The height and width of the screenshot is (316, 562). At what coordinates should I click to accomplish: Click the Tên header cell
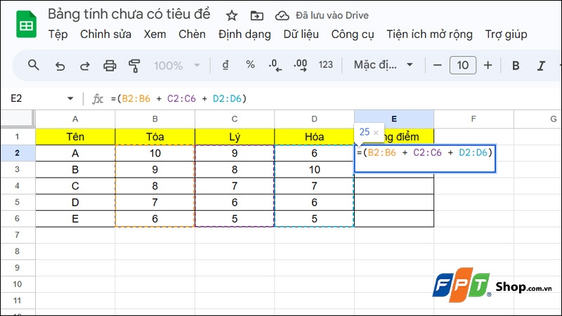[75, 136]
